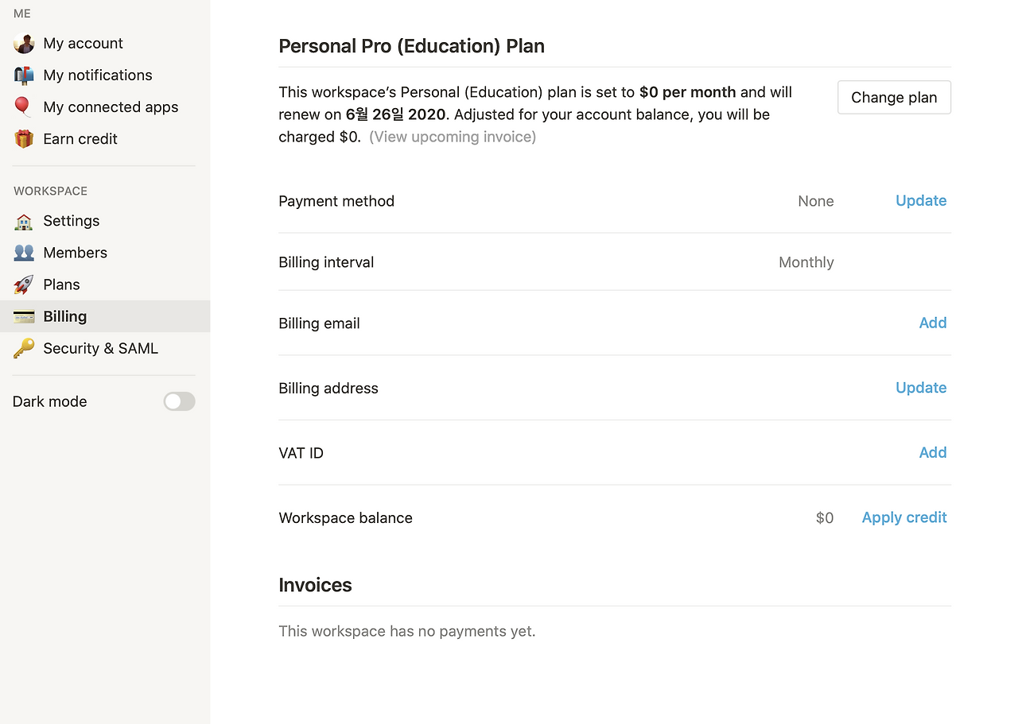This screenshot has height=724, width=1018.
Task: Click the My account avatar icon
Action: (24, 44)
